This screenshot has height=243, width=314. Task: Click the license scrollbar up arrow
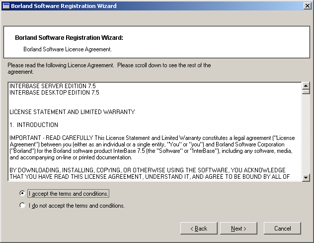click(x=306, y=85)
